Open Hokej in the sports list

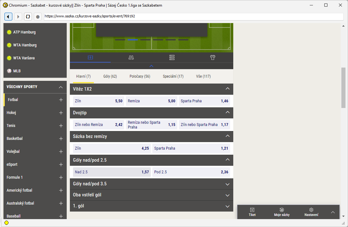point(11,113)
